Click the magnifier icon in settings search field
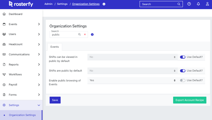Viewport: 212px width, 120px height. coord(79,34)
